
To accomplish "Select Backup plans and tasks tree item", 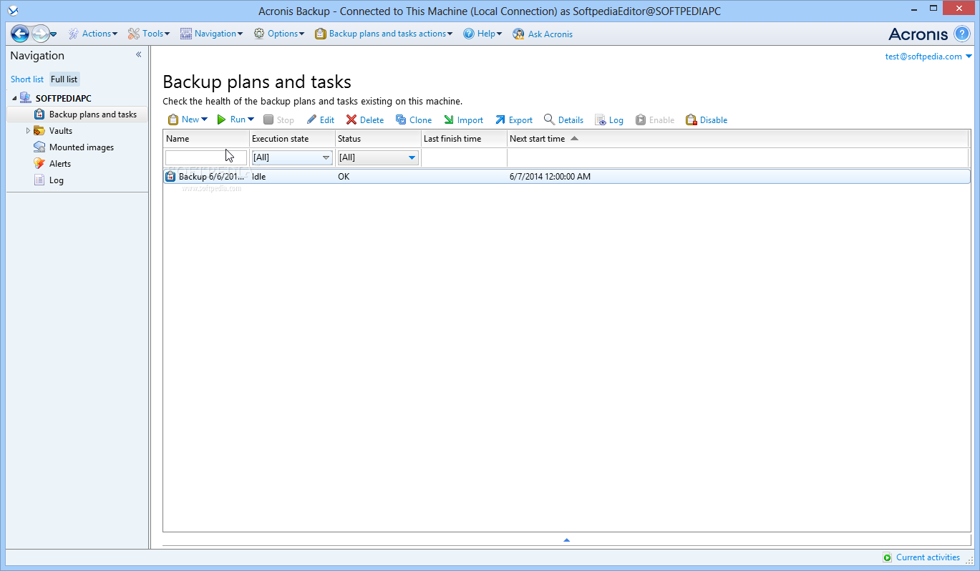I will (x=77, y=114).
